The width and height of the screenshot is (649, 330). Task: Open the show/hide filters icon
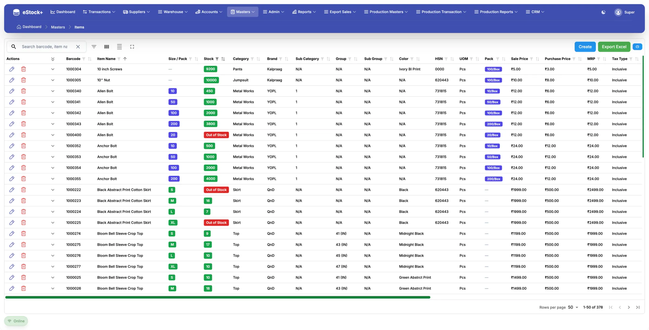pos(94,47)
